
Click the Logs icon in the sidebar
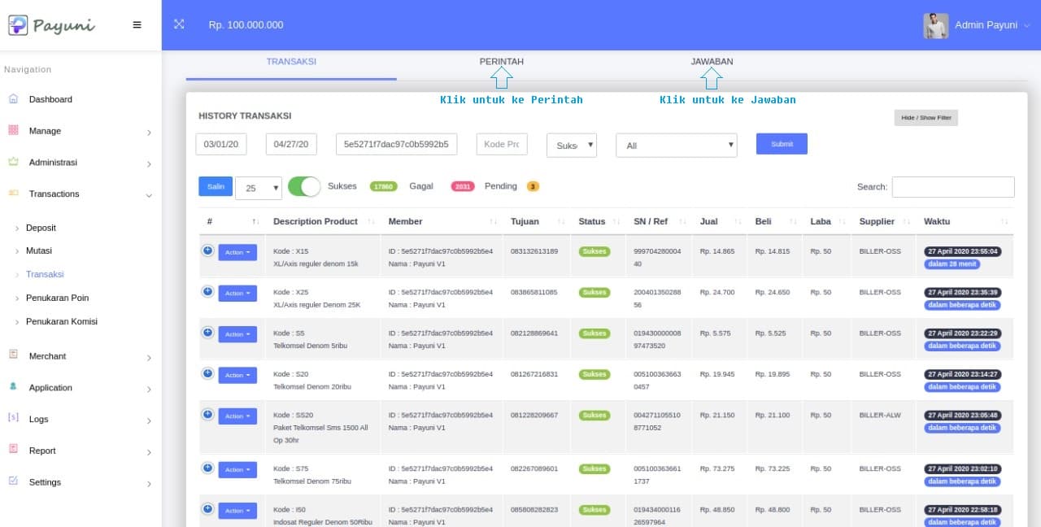click(x=13, y=419)
